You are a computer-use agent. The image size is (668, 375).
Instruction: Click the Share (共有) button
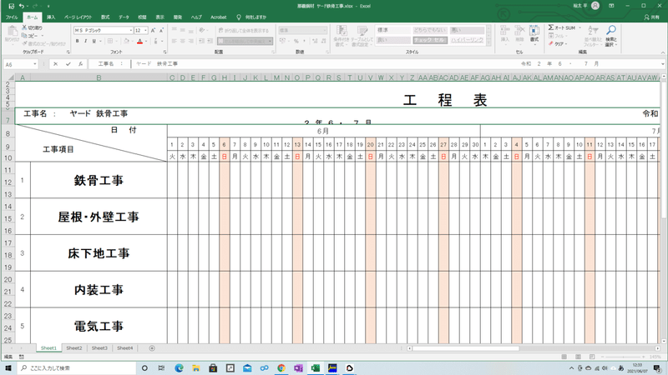point(651,17)
